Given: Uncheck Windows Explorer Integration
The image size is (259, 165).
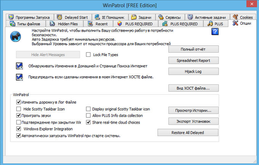Looking at the screenshot, I should 18,129.
